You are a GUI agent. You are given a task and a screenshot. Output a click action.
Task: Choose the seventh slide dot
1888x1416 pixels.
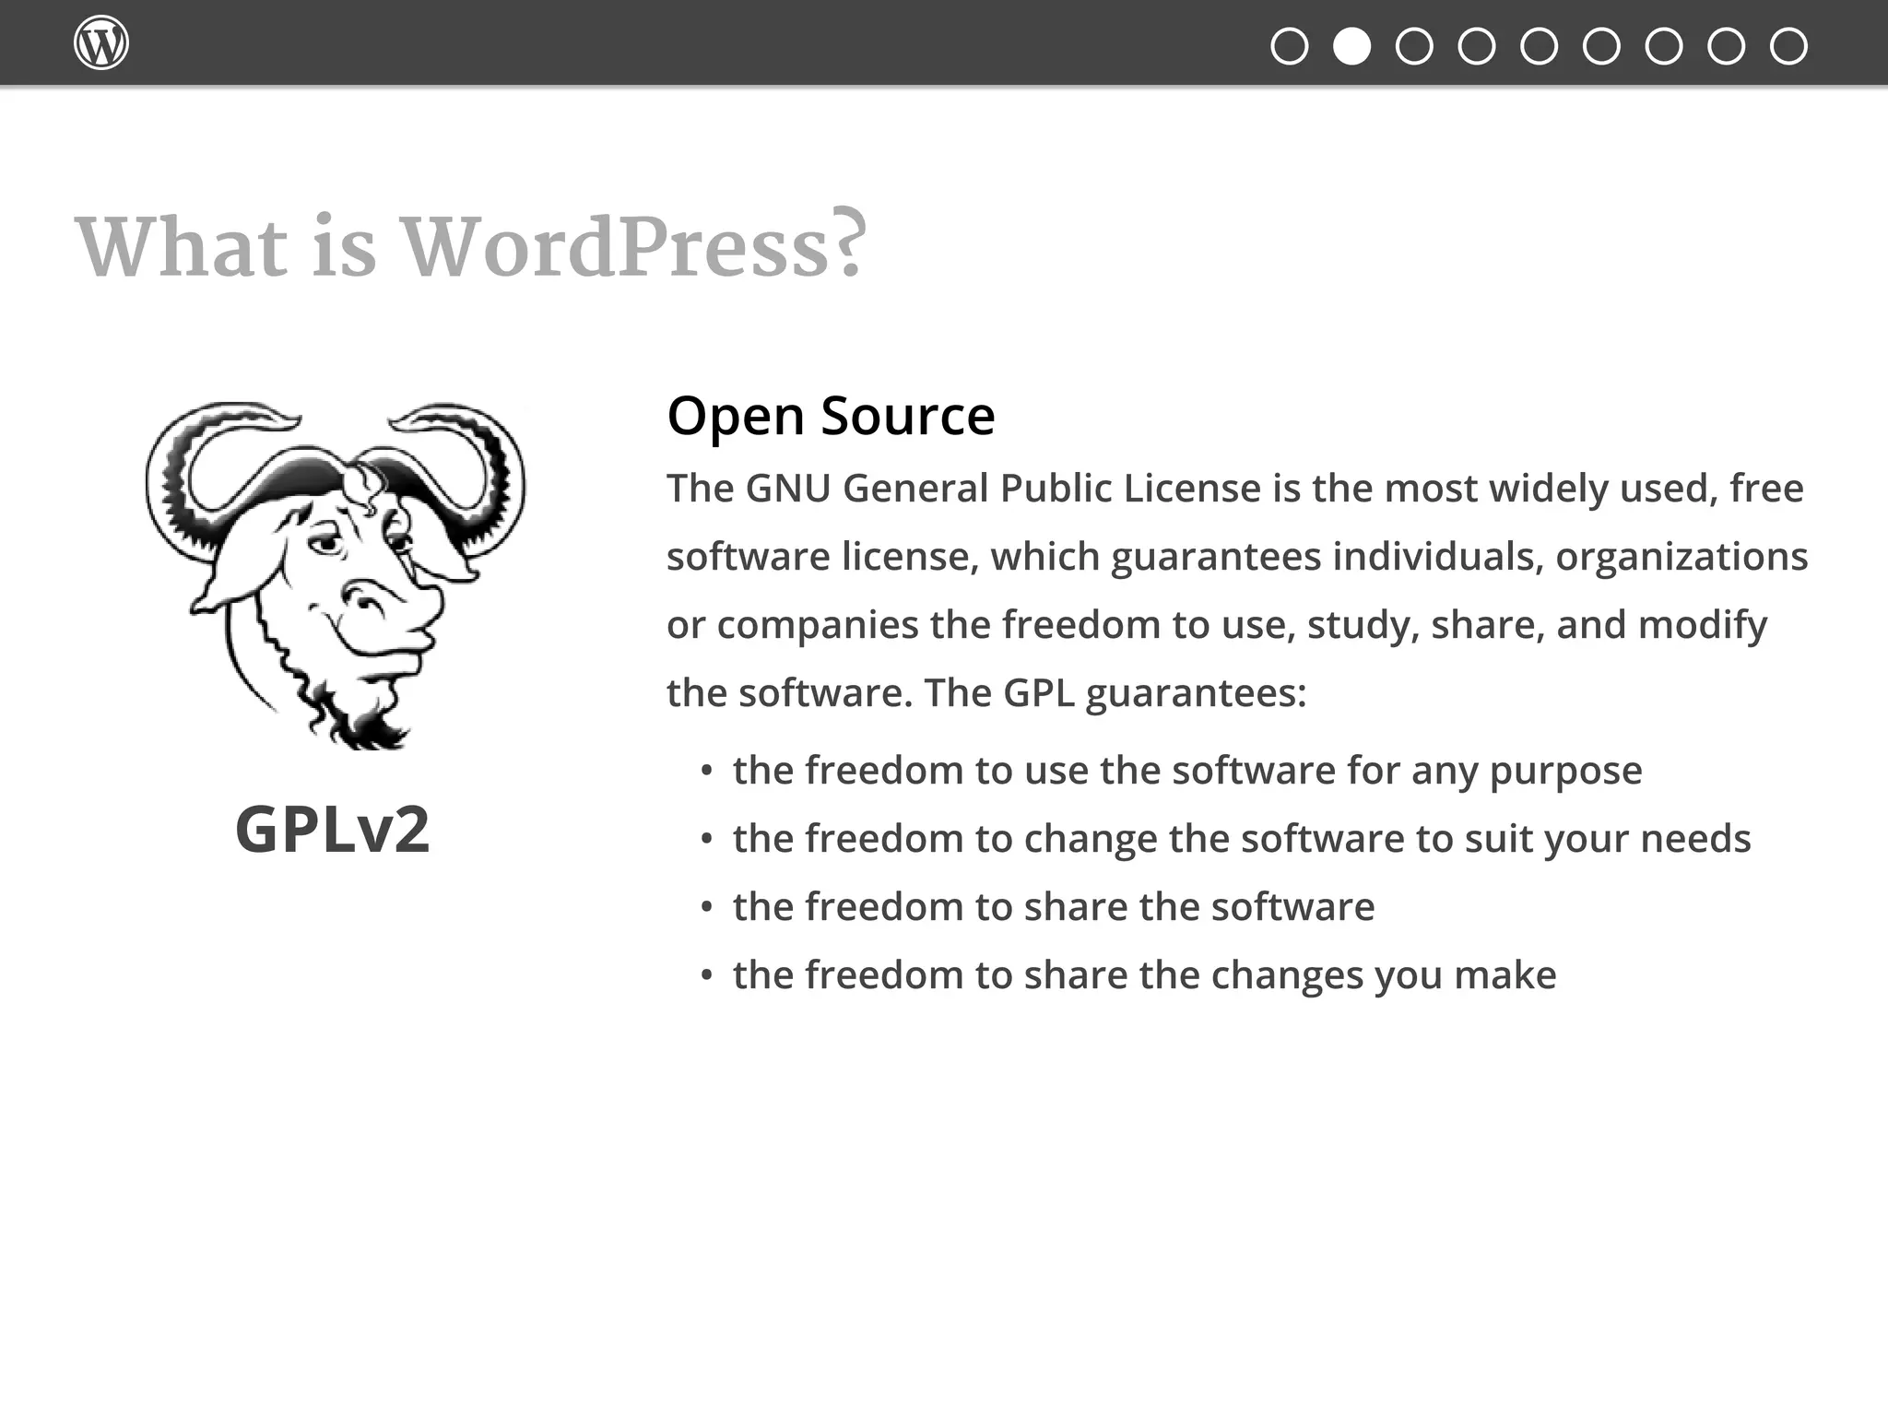pos(1664,46)
